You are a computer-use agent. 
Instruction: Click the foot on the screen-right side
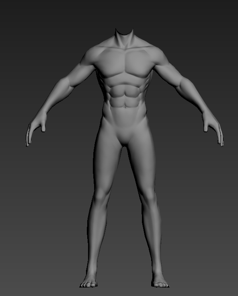click(x=160, y=281)
